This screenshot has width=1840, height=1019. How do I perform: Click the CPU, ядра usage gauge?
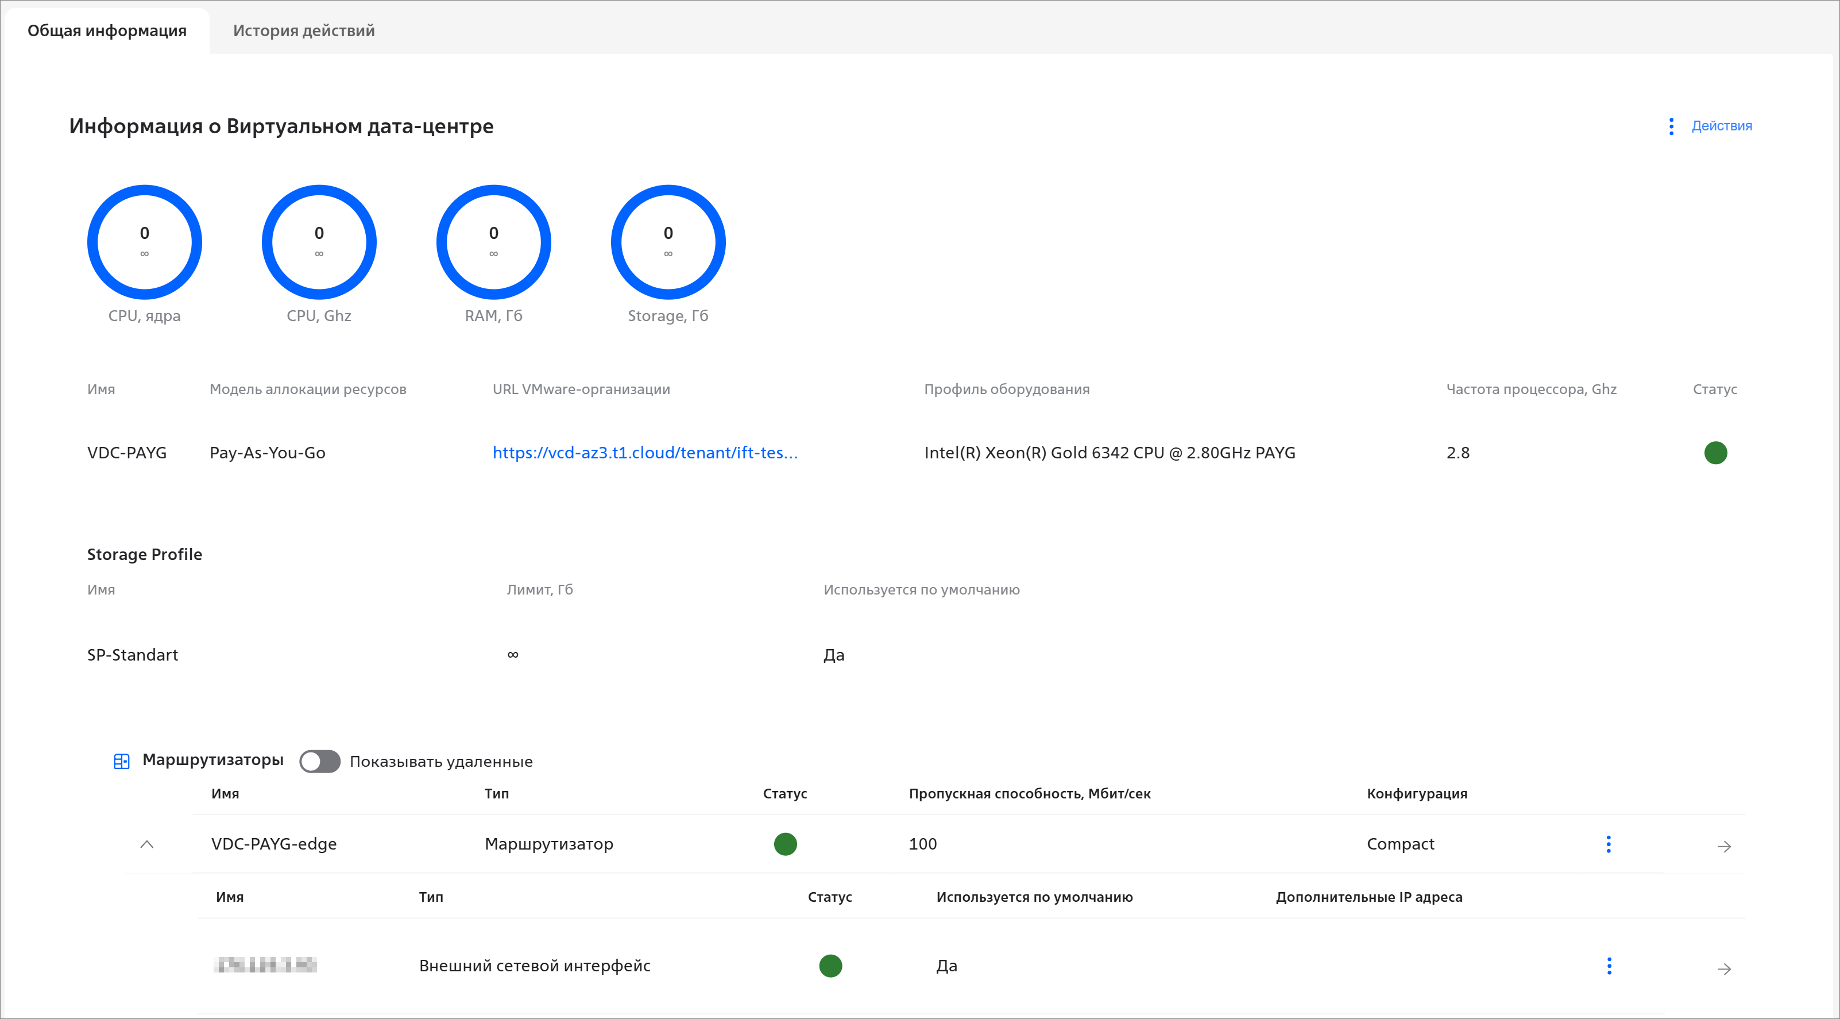tap(144, 242)
